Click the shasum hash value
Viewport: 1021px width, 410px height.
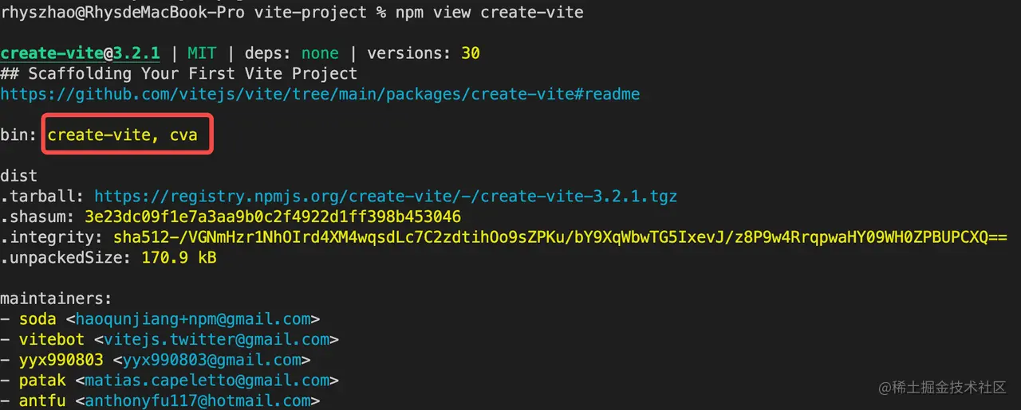click(273, 217)
